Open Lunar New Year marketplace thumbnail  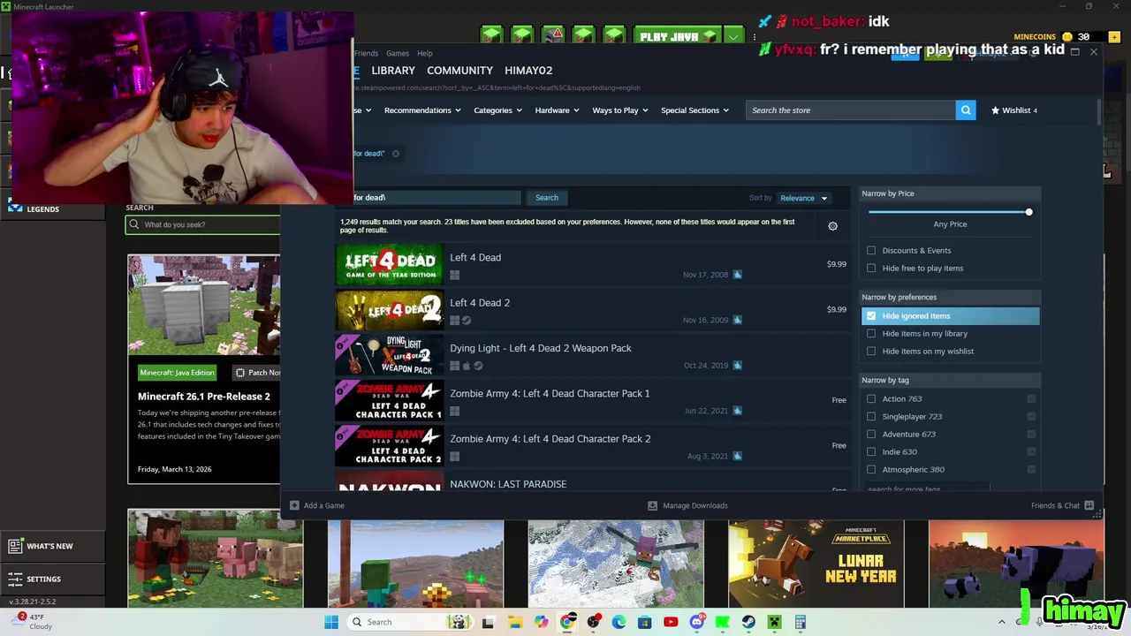pos(816,564)
